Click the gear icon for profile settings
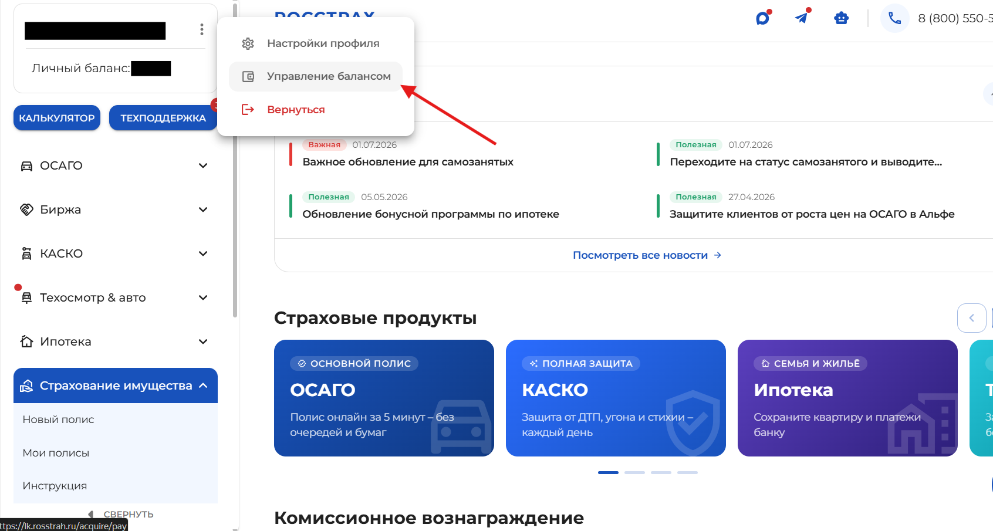 (x=248, y=43)
